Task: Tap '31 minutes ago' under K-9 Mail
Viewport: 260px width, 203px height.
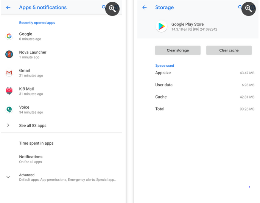Action: (31, 94)
